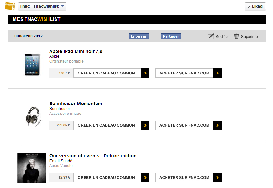
Task: Open the Emeli Sandé album cover
Action: coord(32,168)
